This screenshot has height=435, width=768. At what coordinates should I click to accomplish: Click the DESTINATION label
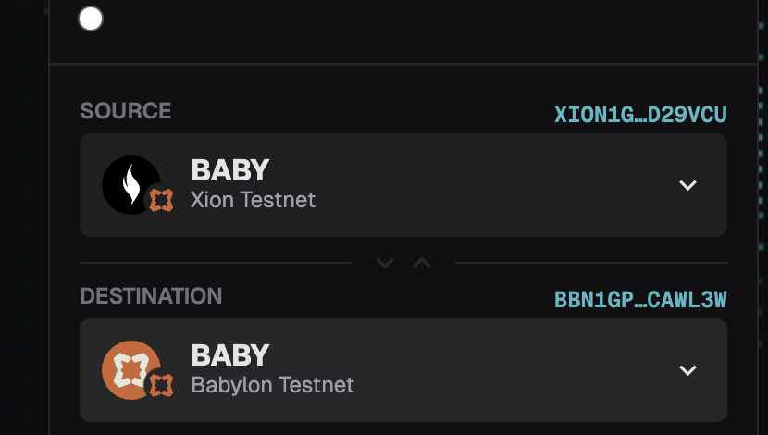pyautogui.click(x=151, y=296)
